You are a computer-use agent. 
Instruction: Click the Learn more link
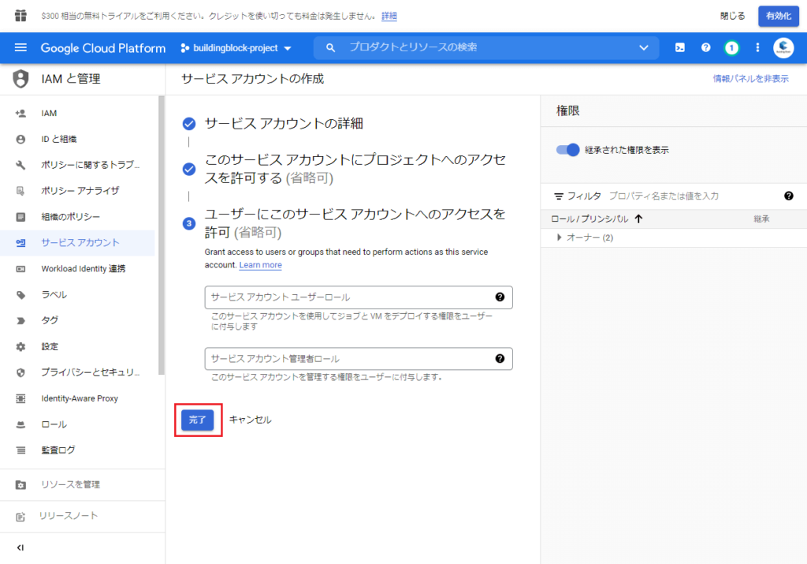click(260, 265)
